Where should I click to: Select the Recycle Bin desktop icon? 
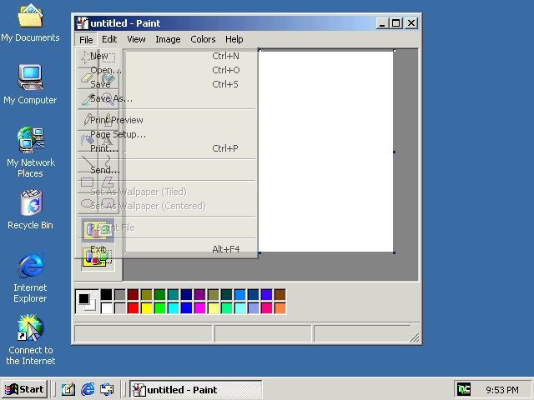tap(30, 210)
